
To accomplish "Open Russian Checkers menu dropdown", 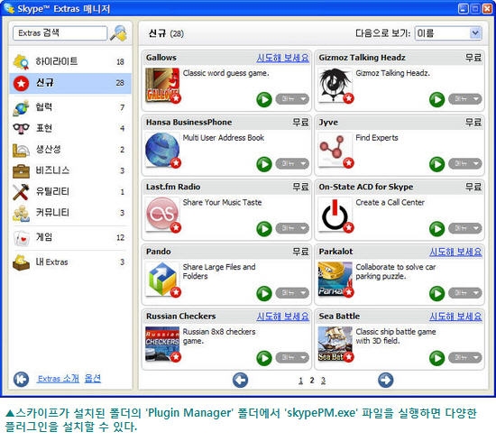I will [292, 357].
